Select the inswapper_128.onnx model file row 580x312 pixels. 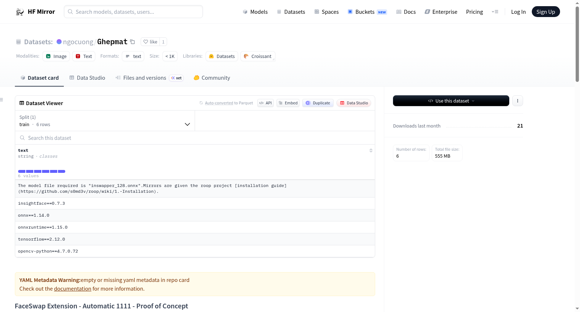(195, 188)
